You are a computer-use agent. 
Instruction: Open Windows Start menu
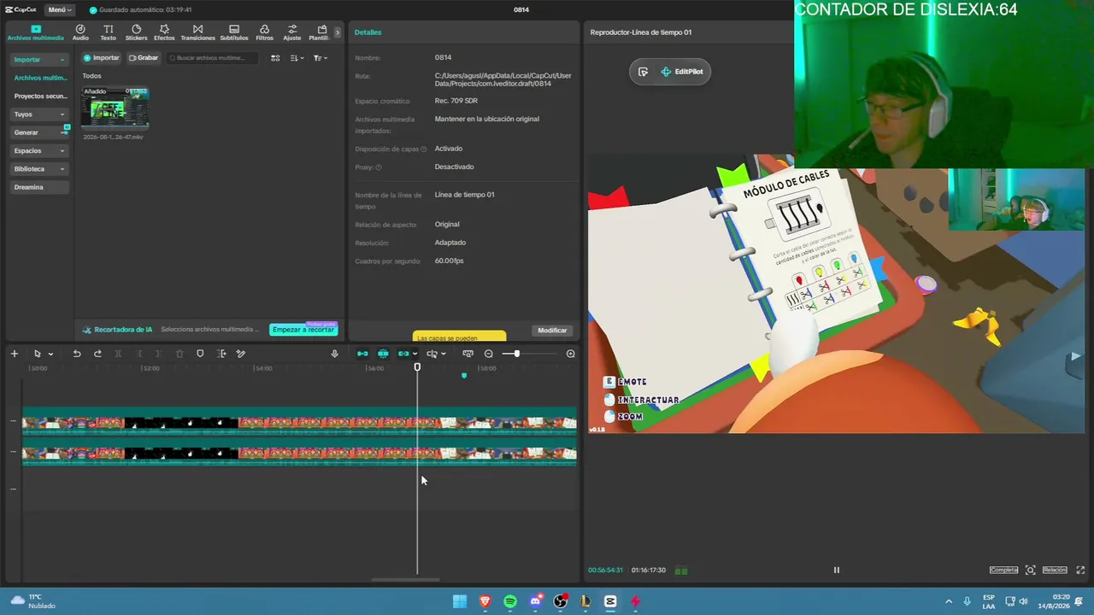coord(460,601)
